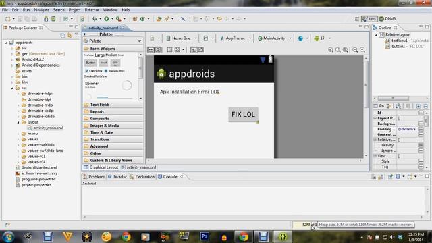Open the MainActivity dropdown

[x=275, y=38]
